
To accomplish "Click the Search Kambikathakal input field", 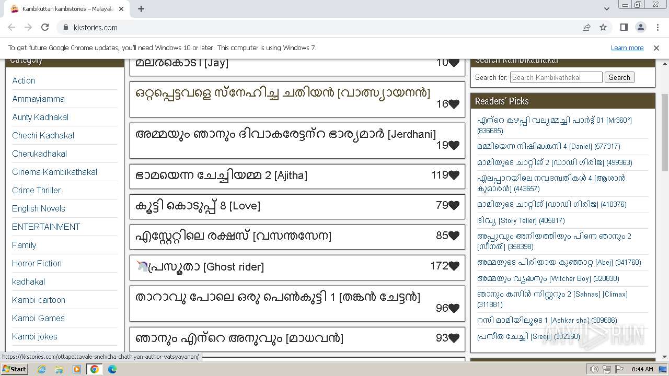I will [556, 77].
